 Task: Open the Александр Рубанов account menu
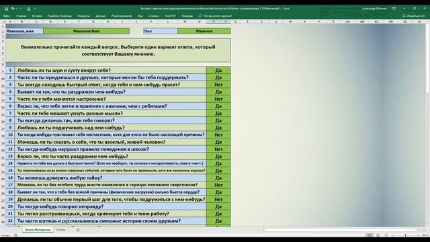click(374, 9)
